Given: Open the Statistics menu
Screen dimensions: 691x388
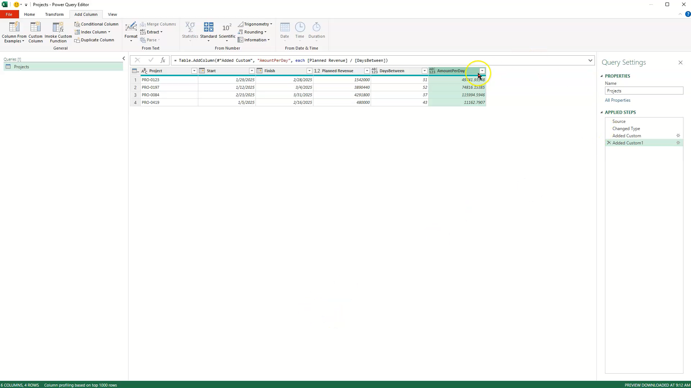Looking at the screenshot, I should tap(190, 32).
